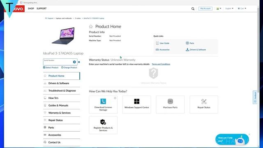Viewport: 263px width, 148px height.
Task: Click Detect Product link
Action: [x=51, y=67]
